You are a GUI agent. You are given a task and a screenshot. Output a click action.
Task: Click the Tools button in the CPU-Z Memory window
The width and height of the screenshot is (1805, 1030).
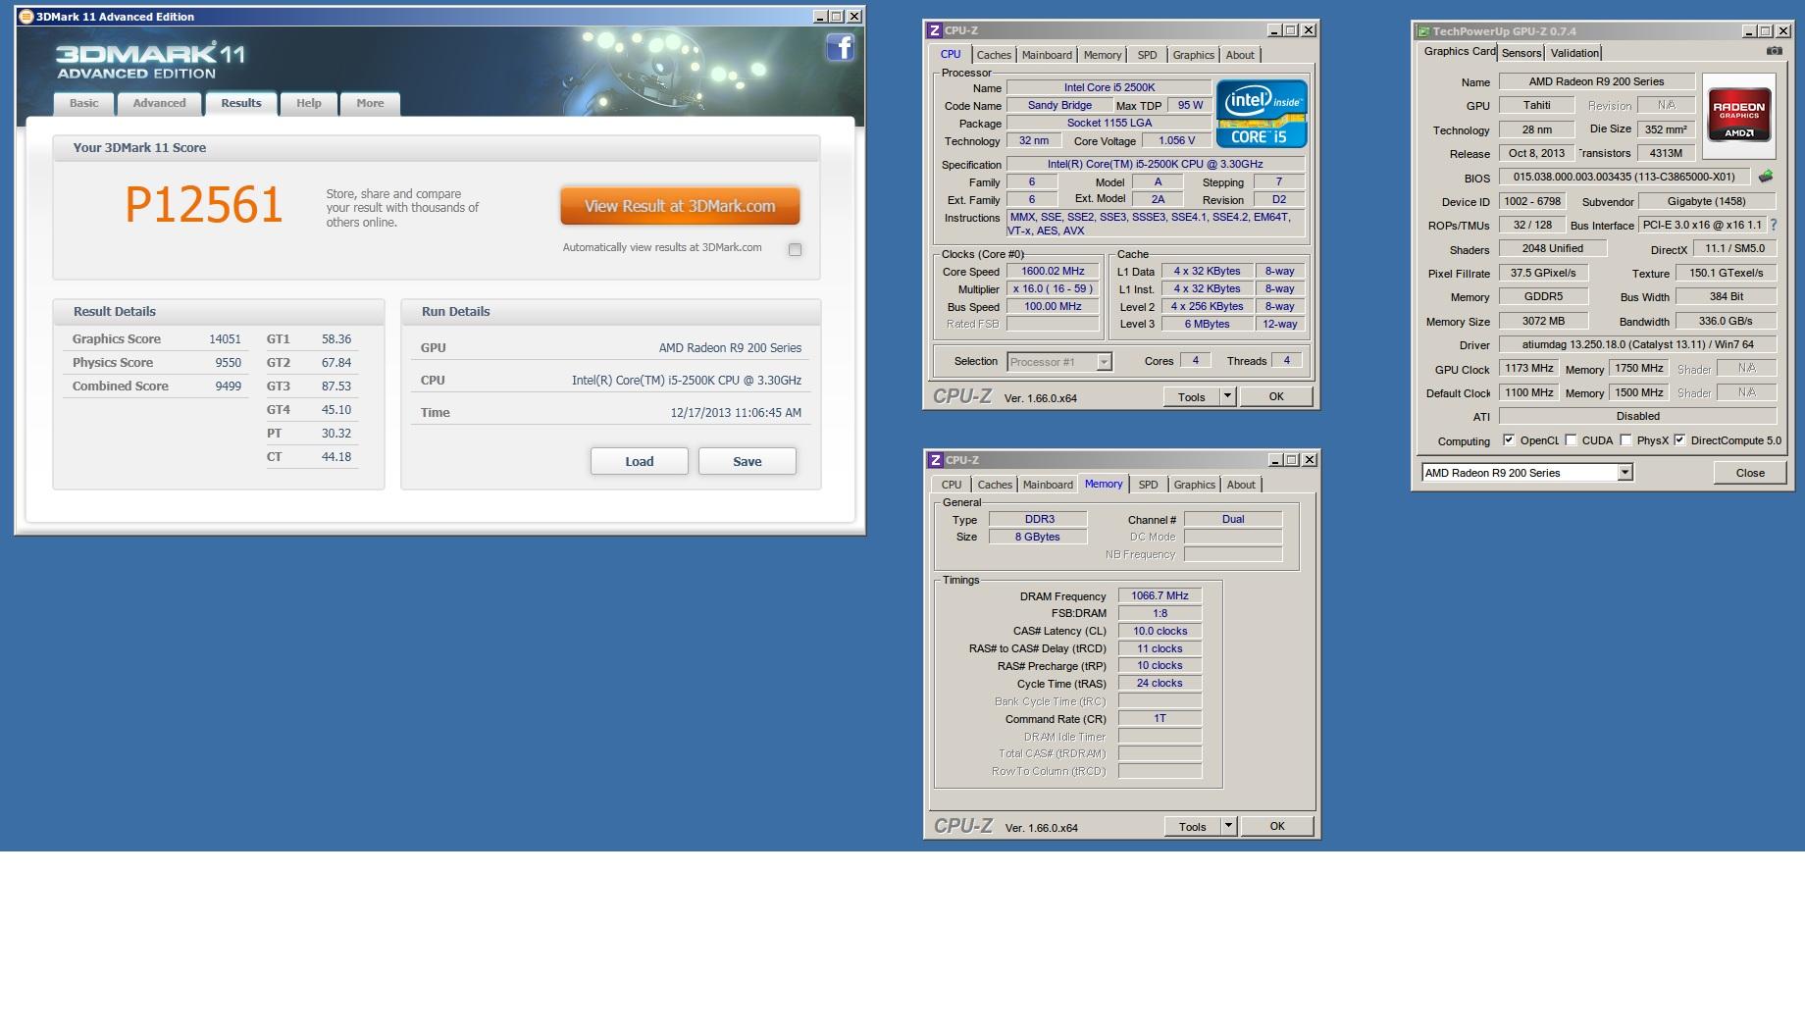pos(1193,826)
